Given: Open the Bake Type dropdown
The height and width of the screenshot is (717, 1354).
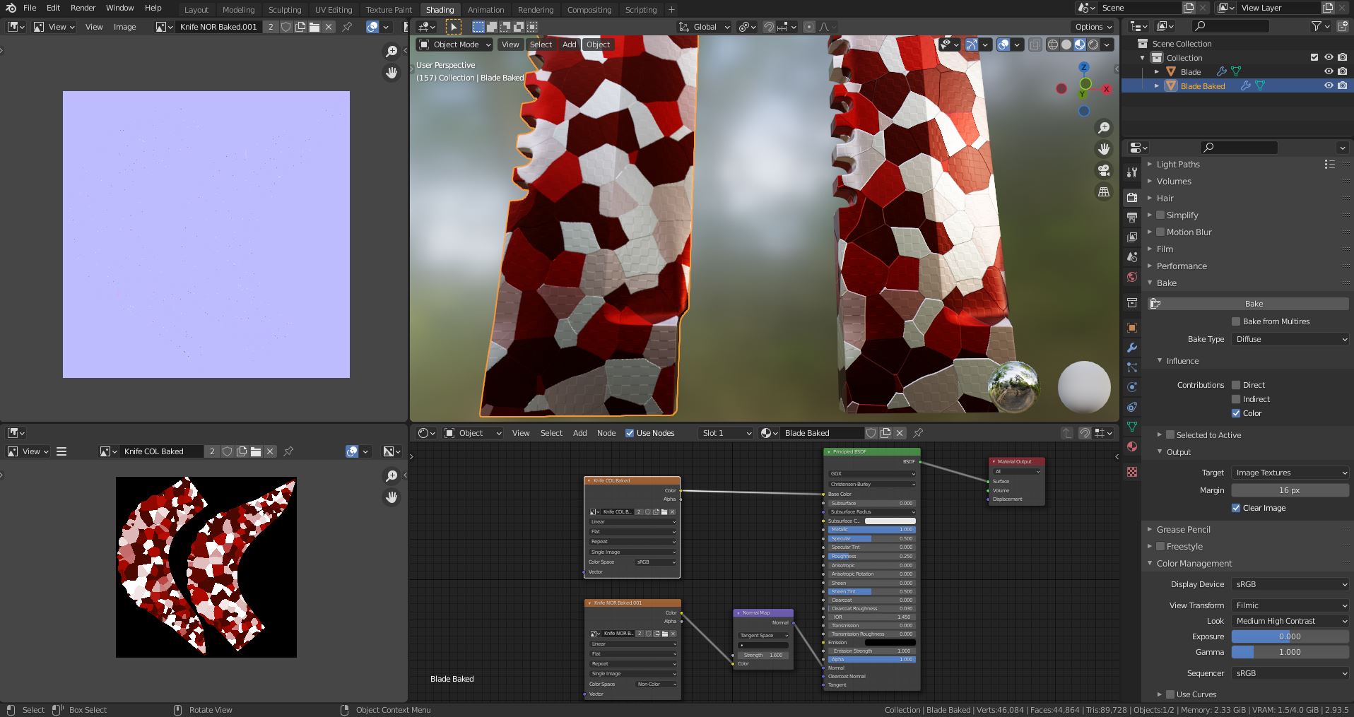Looking at the screenshot, I should pyautogui.click(x=1290, y=339).
